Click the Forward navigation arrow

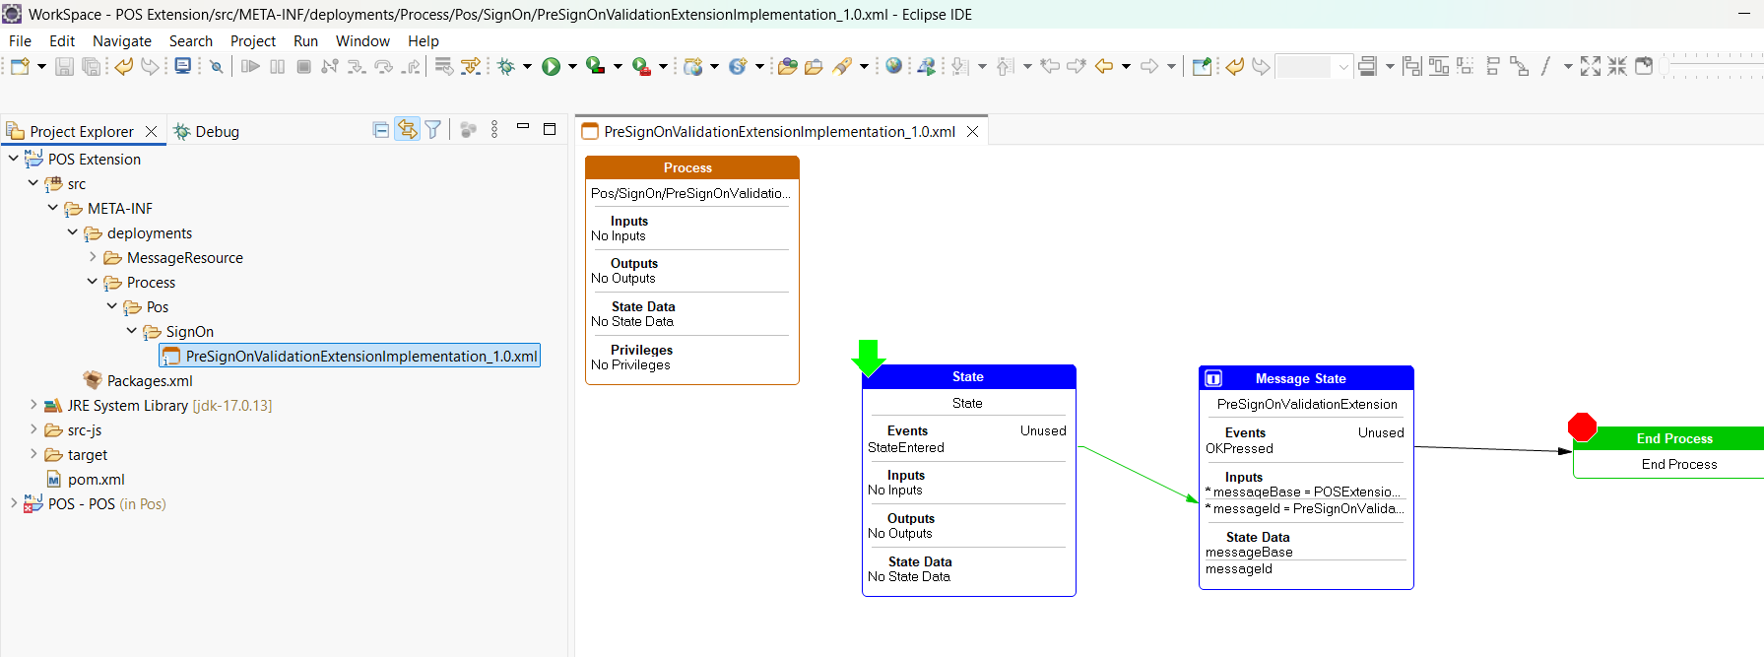(x=1148, y=66)
